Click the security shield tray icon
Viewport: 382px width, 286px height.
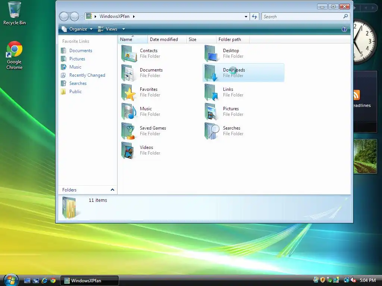tap(323, 280)
